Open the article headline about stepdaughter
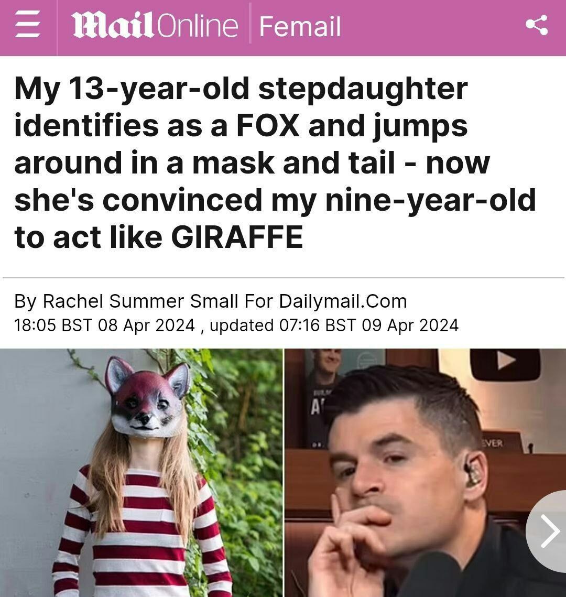This screenshot has width=566, height=597. tap(275, 162)
